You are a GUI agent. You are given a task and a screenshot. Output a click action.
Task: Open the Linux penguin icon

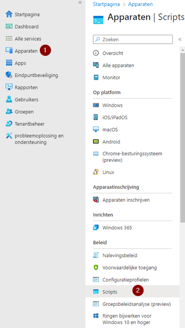click(x=96, y=172)
